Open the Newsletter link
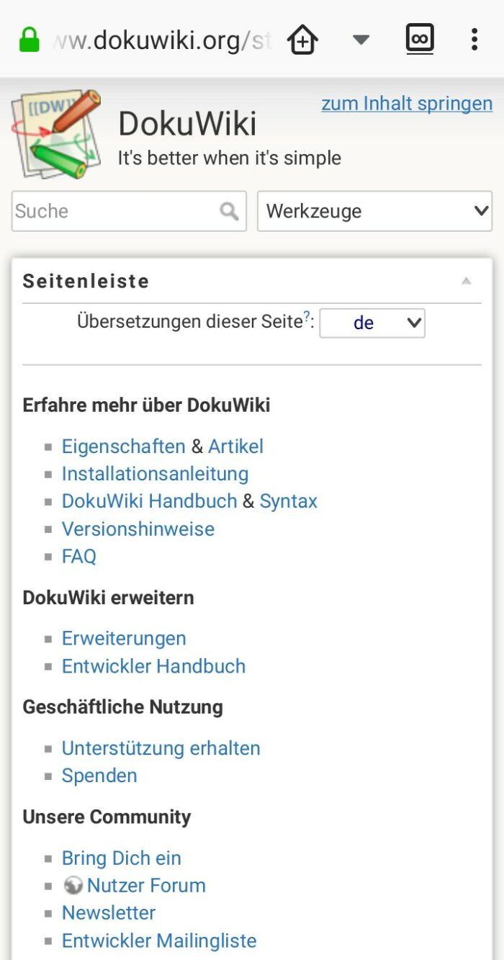The image size is (504, 960). (109, 912)
